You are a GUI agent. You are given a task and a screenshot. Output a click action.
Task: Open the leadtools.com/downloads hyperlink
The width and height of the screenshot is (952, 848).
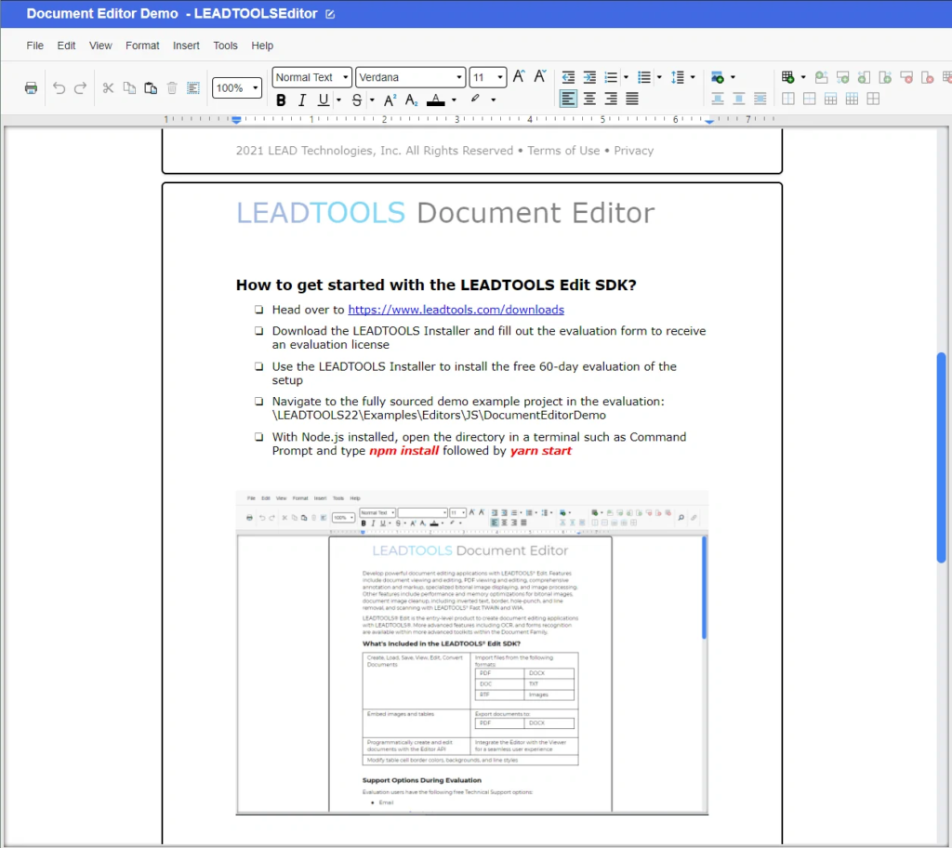tap(456, 309)
